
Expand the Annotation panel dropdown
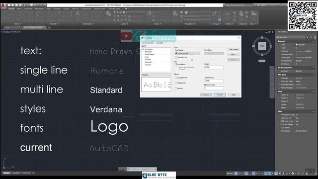tap(88, 24)
